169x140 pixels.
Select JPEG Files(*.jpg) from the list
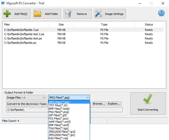(69, 102)
